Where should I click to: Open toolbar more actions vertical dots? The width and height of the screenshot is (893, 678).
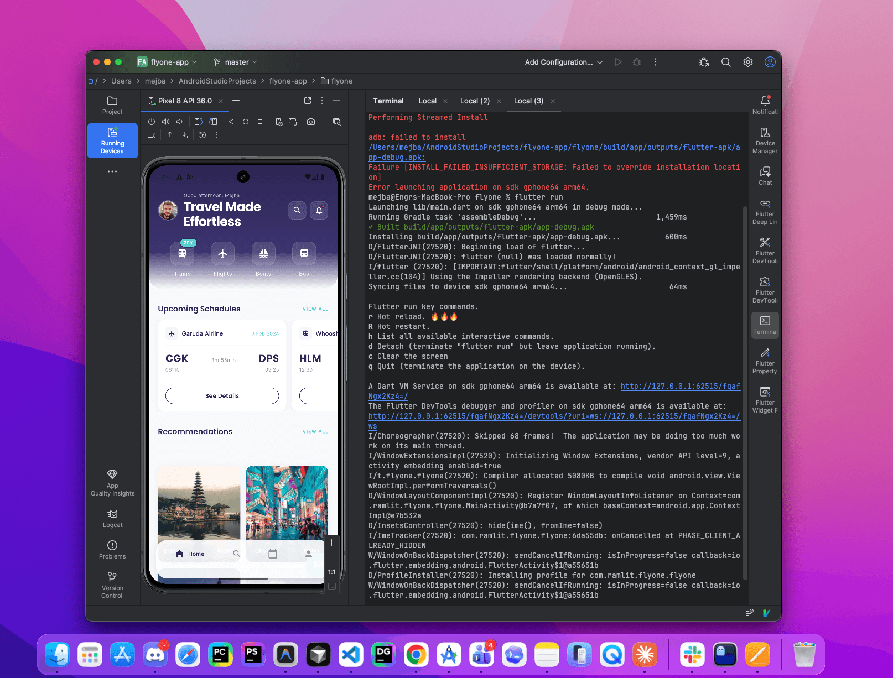point(656,62)
